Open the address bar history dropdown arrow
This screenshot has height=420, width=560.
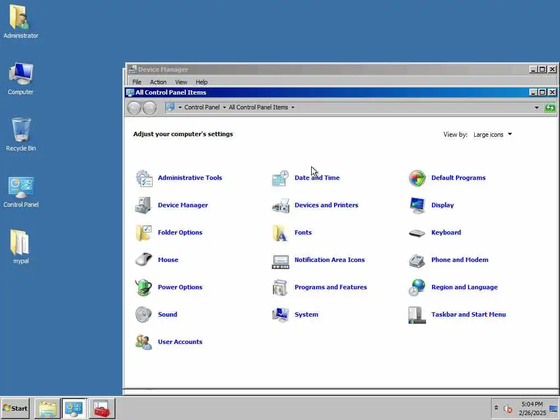click(536, 108)
